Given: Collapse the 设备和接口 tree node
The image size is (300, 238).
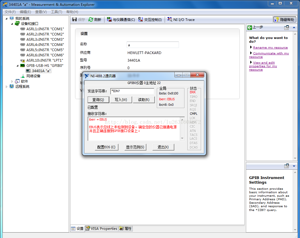Looking at the screenshot, I should pos(12,24).
